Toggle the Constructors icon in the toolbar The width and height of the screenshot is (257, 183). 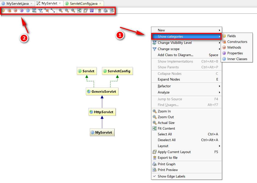pos(9,11)
